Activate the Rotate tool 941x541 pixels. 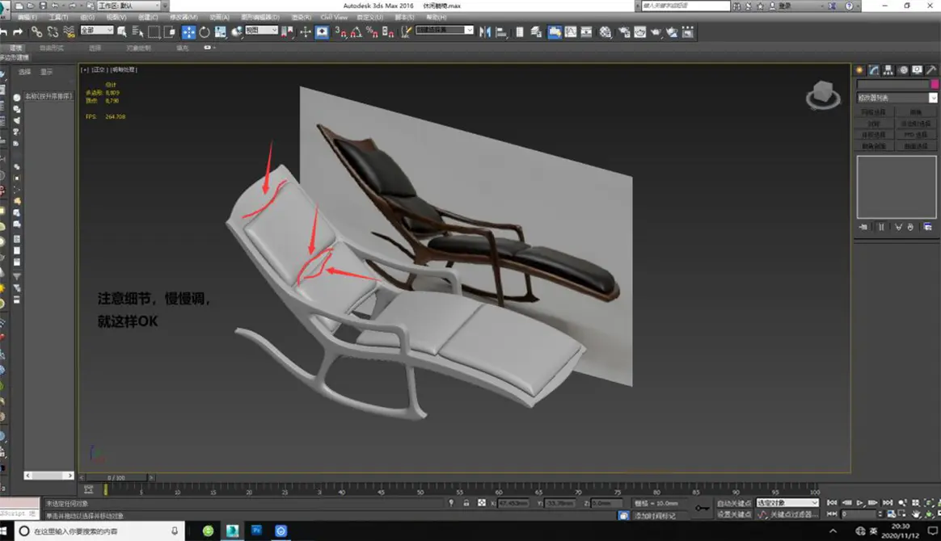tap(205, 32)
